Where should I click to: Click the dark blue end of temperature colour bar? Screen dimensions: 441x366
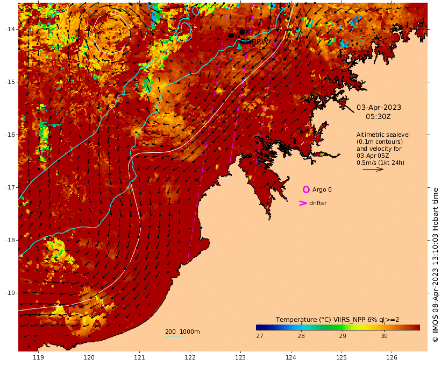coord(259,327)
